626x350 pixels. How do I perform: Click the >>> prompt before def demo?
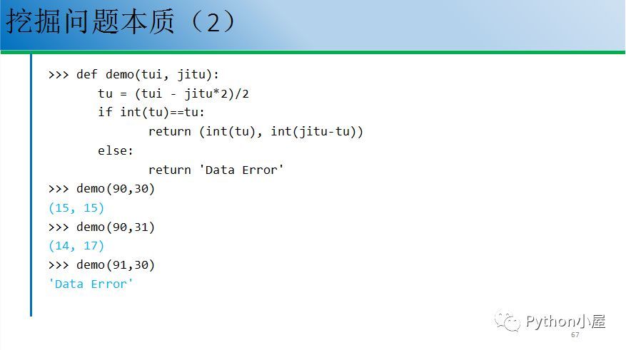59,75
